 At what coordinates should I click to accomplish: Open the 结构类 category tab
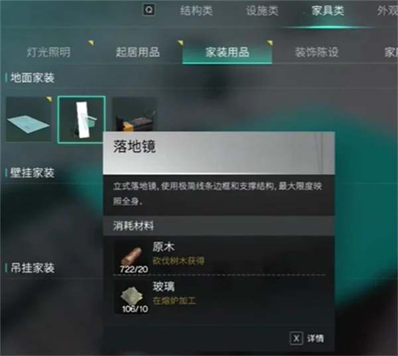196,11
